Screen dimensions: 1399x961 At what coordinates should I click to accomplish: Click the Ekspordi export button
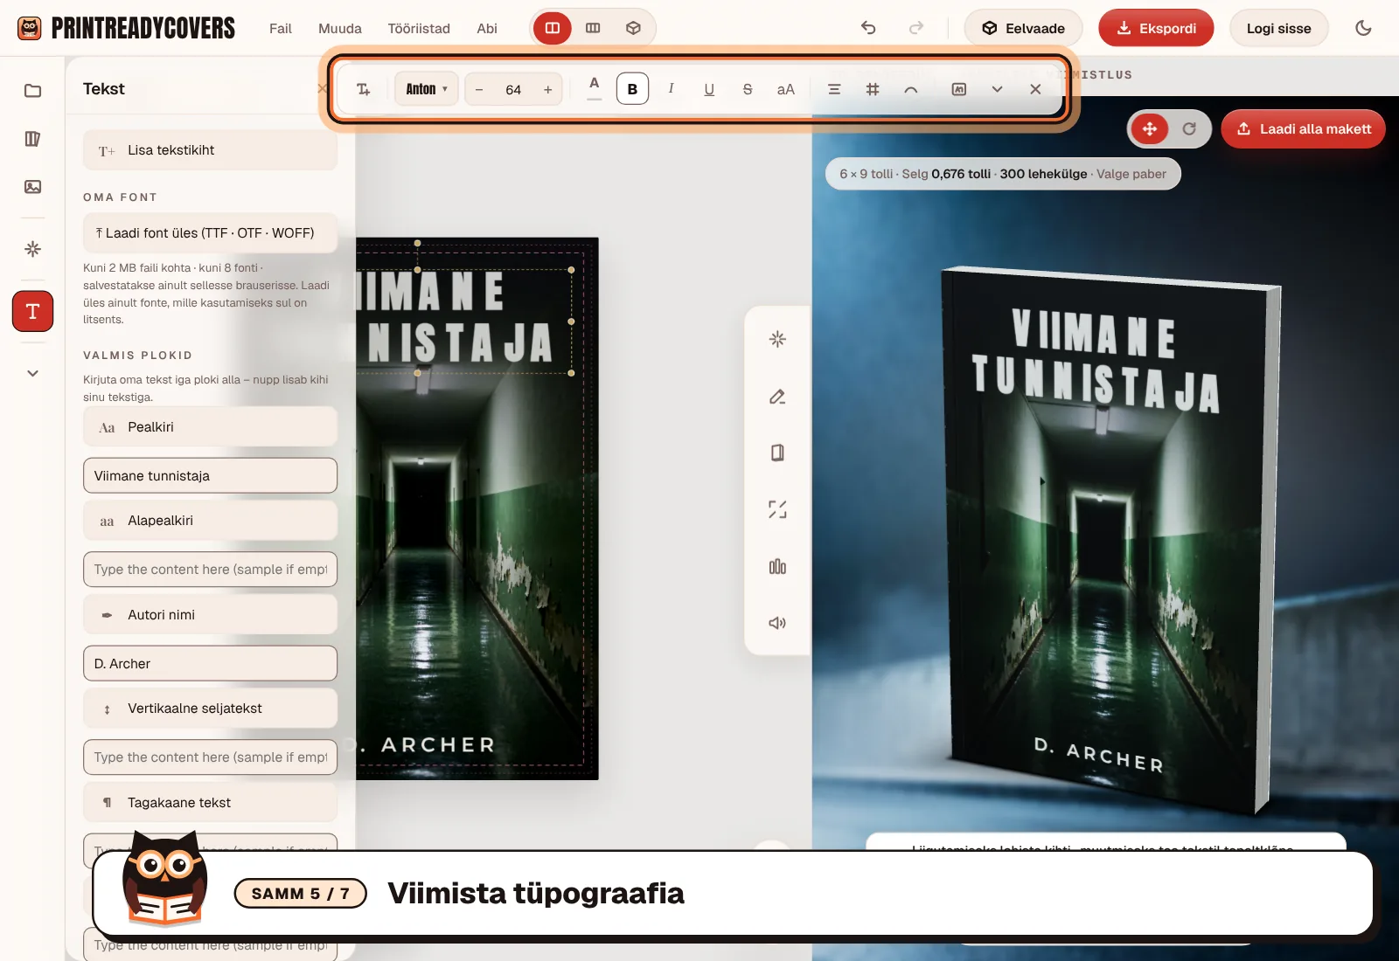pyautogui.click(x=1156, y=28)
